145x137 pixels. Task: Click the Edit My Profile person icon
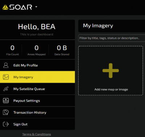pyautogui.click(x=6, y=65)
